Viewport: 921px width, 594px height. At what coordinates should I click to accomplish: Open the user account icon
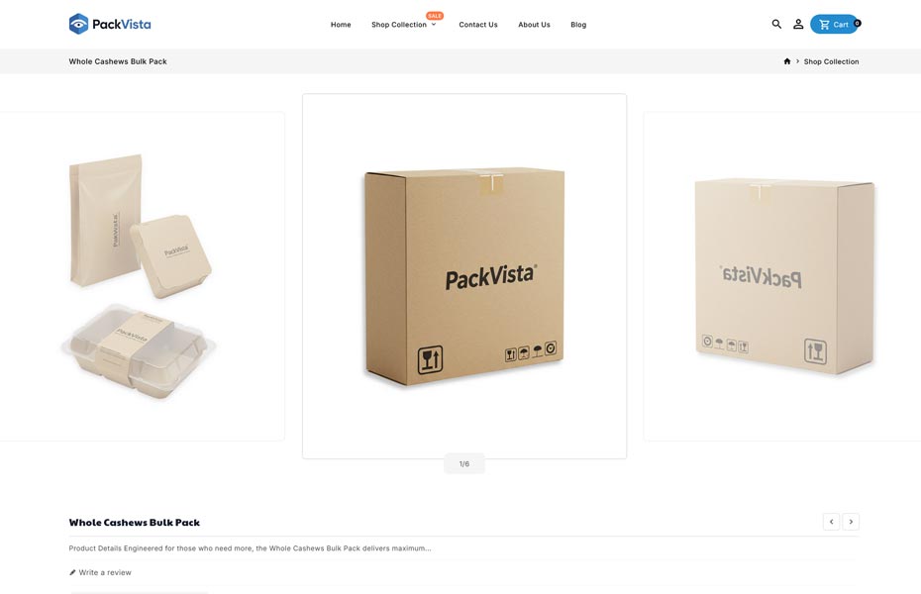pos(798,24)
